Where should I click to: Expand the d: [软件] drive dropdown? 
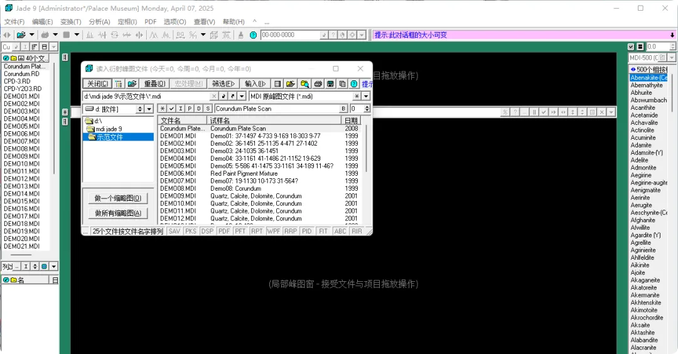point(149,109)
